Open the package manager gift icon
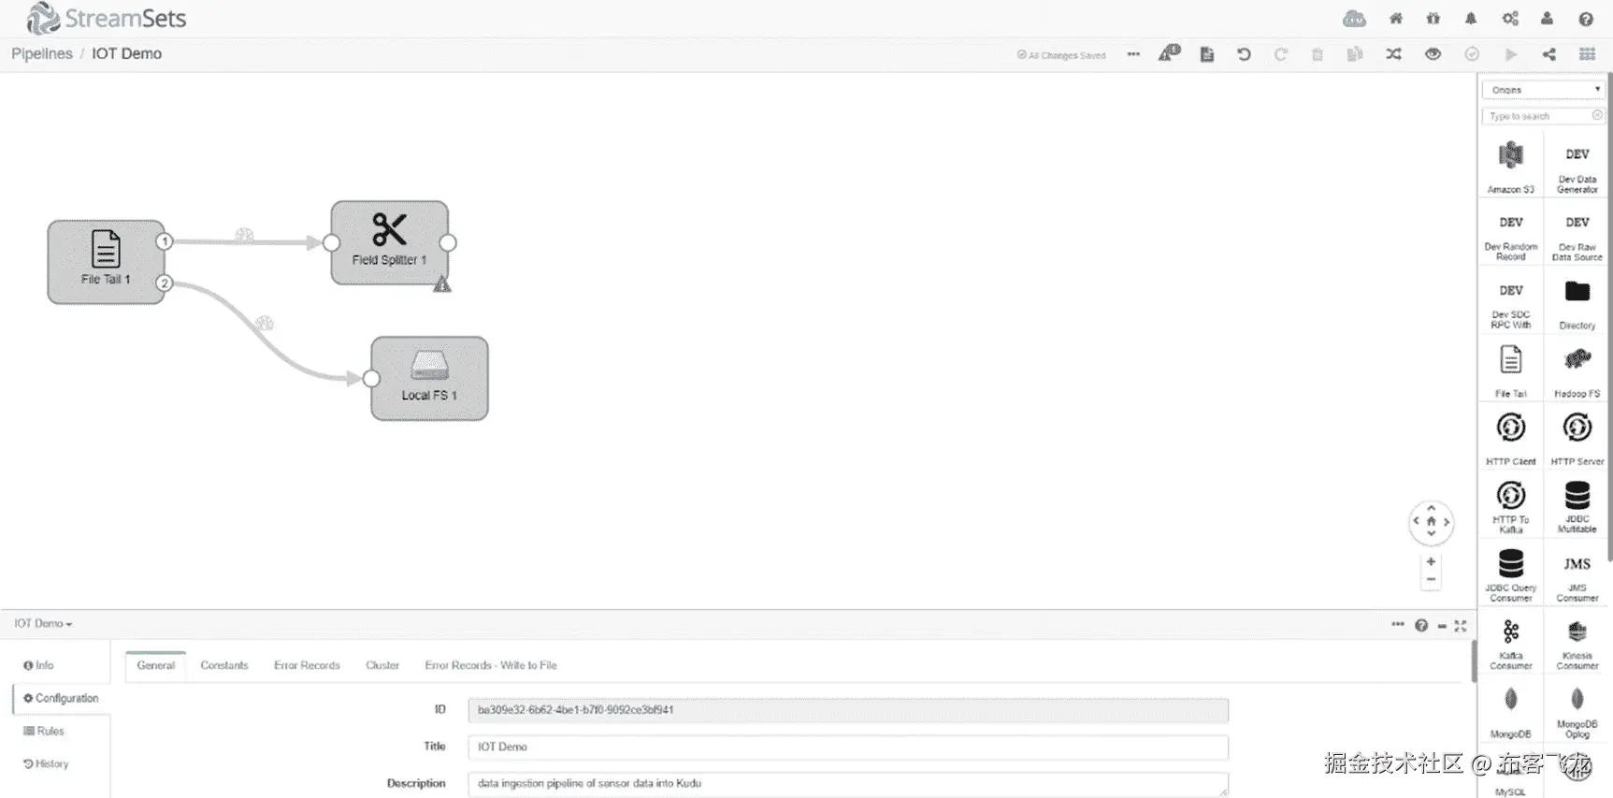The image size is (1613, 798). tap(1433, 19)
